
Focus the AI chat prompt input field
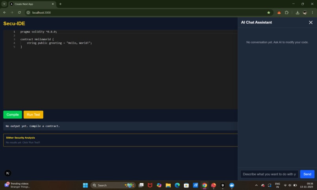[x=269, y=174]
